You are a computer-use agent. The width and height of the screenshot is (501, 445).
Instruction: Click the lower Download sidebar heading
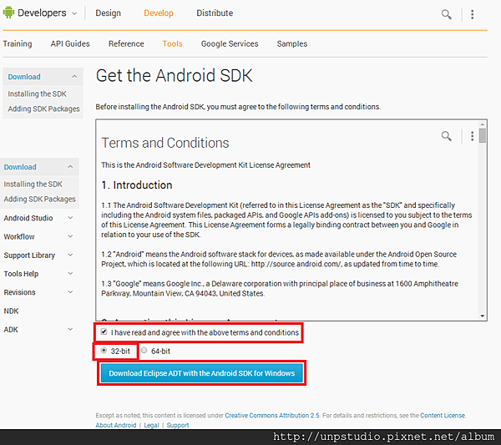point(20,167)
